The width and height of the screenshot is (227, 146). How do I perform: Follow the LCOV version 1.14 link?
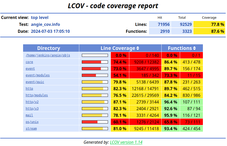pyautogui.click(x=126, y=142)
